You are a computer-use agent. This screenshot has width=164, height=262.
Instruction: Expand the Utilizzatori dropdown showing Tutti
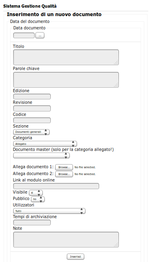coord(49,211)
